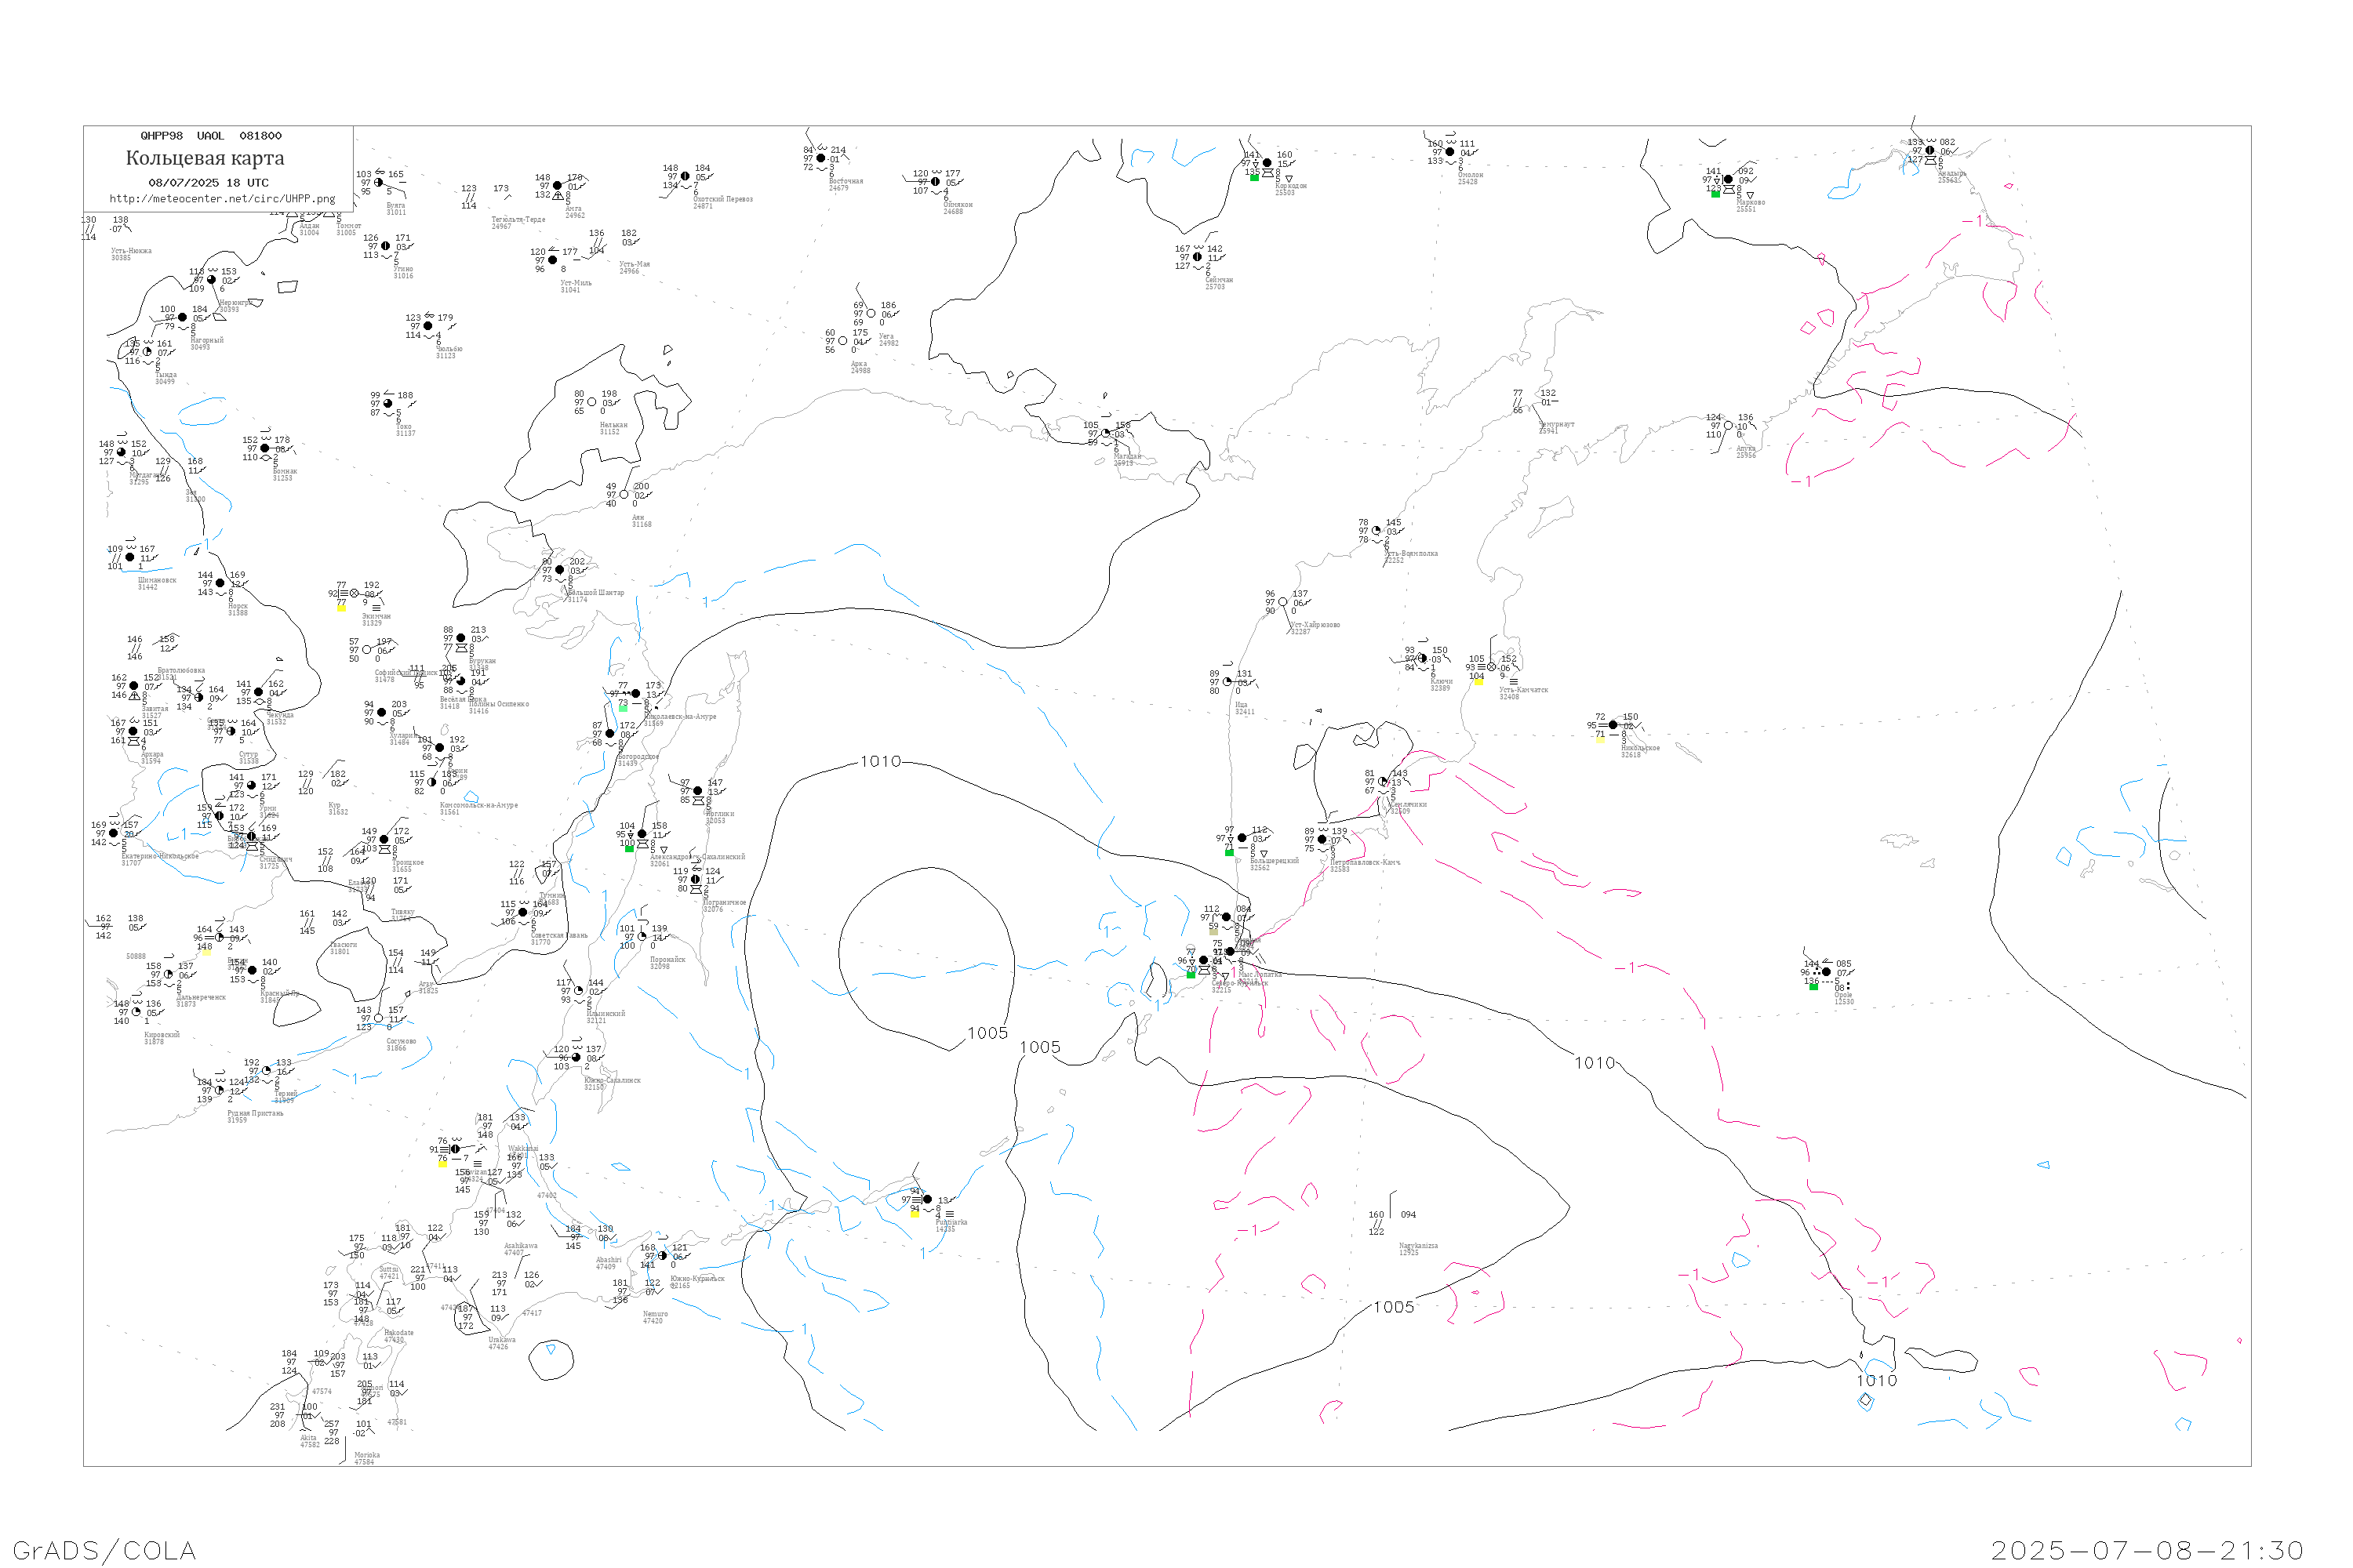Open the meteocenter.net UHPP.png URL
The height and width of the screenshot is (1568, 2353).
click(x=222, y=199)
